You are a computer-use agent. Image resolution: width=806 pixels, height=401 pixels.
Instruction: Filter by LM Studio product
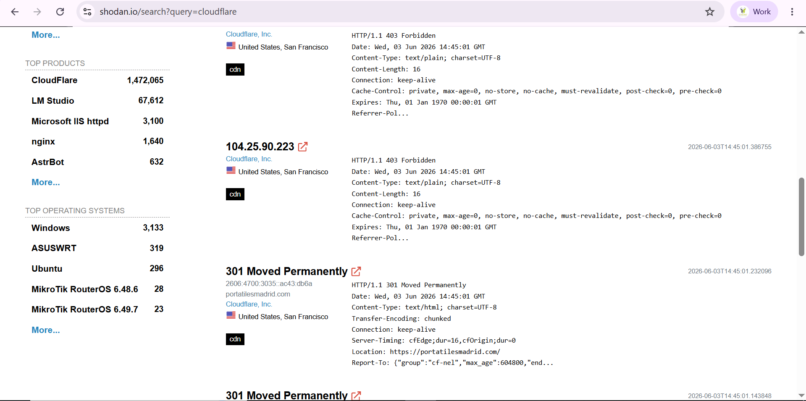click(x=53, y=101)
